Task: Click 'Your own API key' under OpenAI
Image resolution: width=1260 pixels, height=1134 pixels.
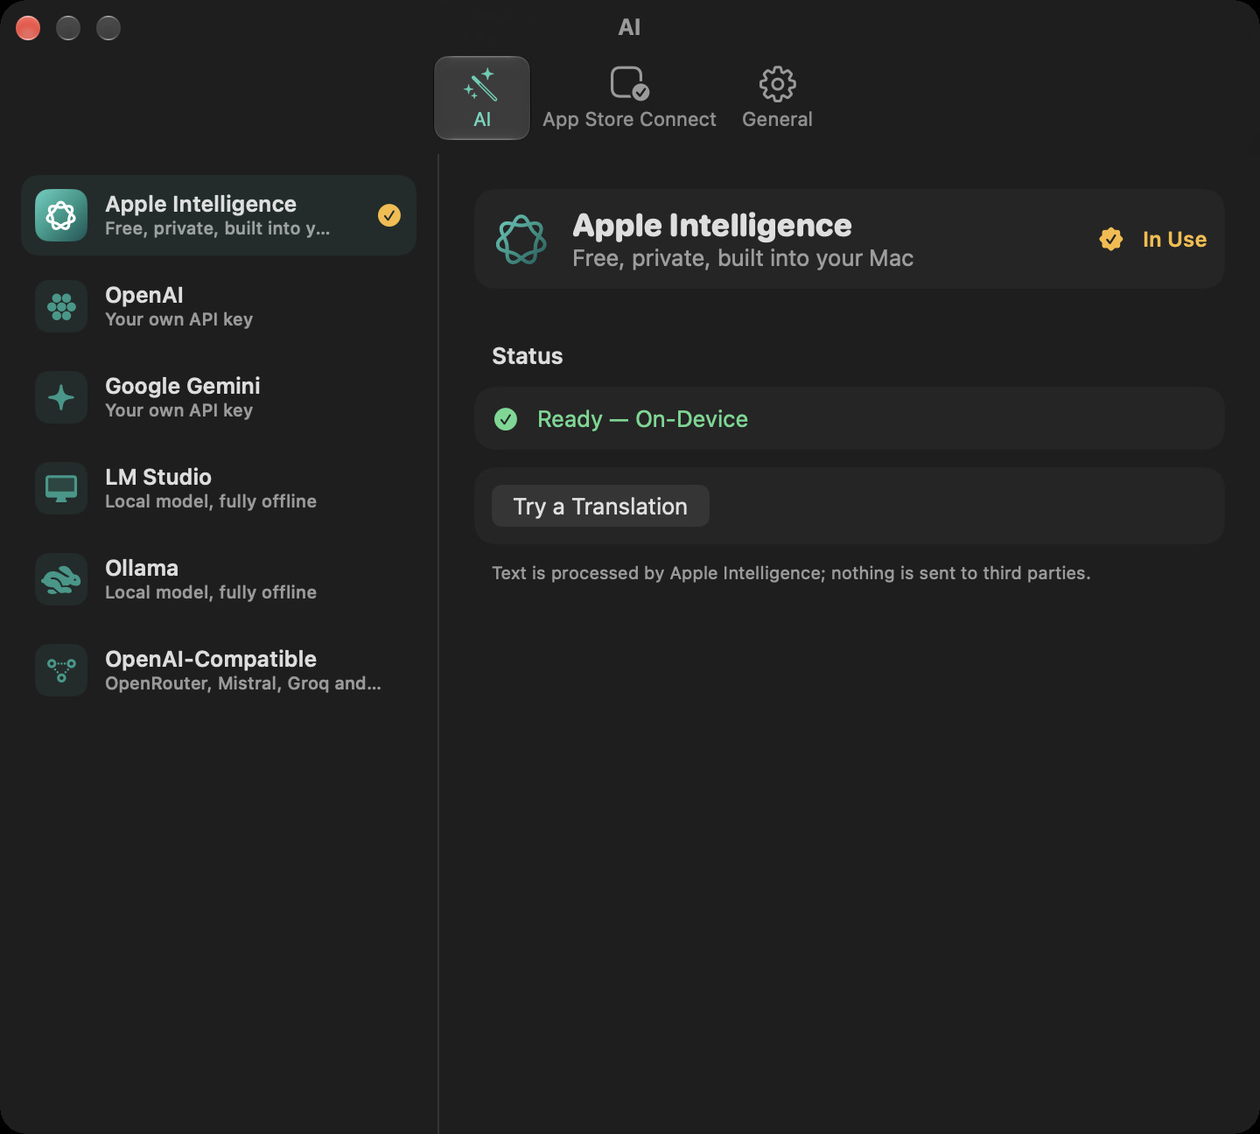Action: point(178,319)
